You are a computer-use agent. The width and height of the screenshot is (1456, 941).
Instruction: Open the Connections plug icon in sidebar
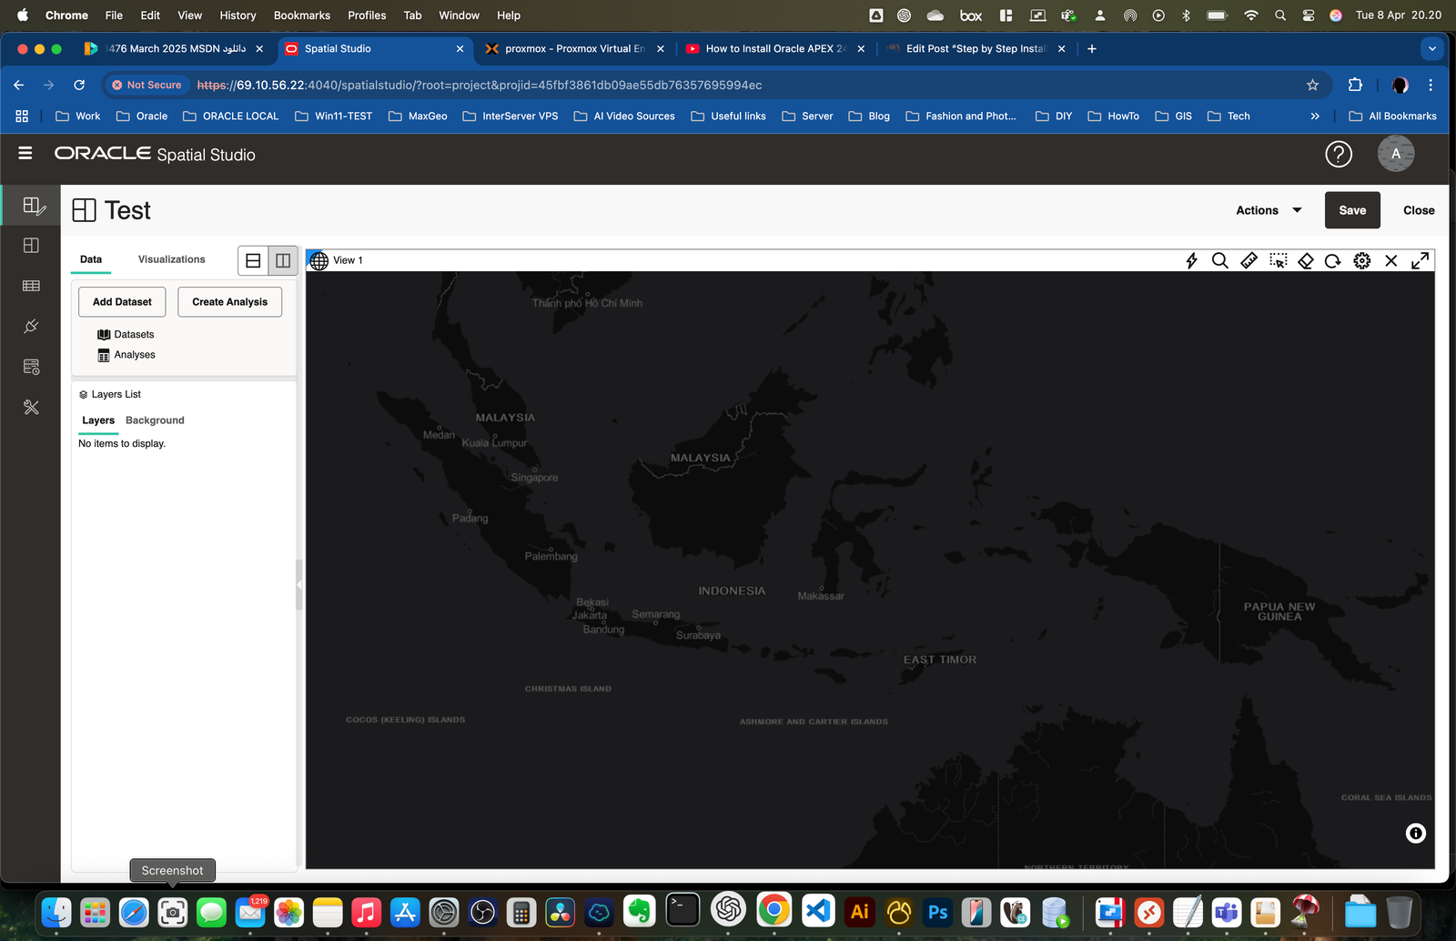(31, 326)
